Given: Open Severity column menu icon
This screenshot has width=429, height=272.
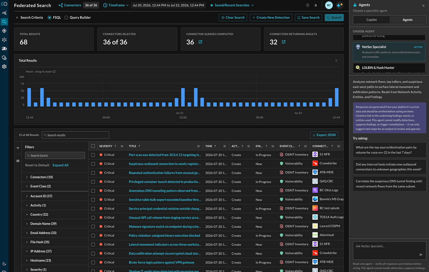Looking at the screenshot, I should 122,146.
